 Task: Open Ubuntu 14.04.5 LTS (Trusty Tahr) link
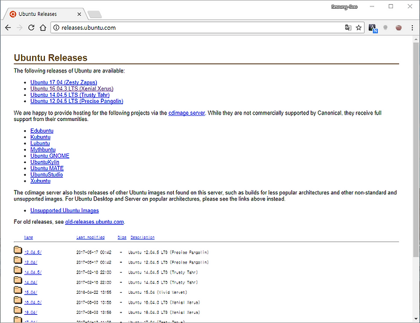[70, 95]
